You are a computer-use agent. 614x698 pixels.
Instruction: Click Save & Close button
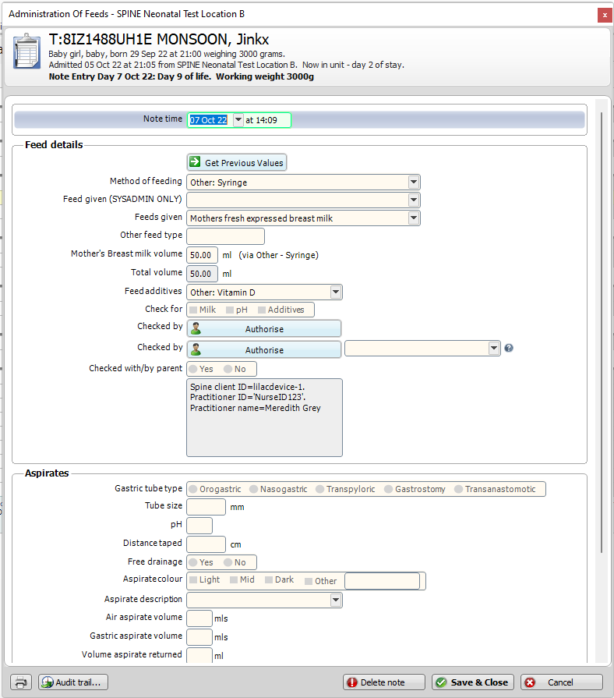[x=473, y=682]
